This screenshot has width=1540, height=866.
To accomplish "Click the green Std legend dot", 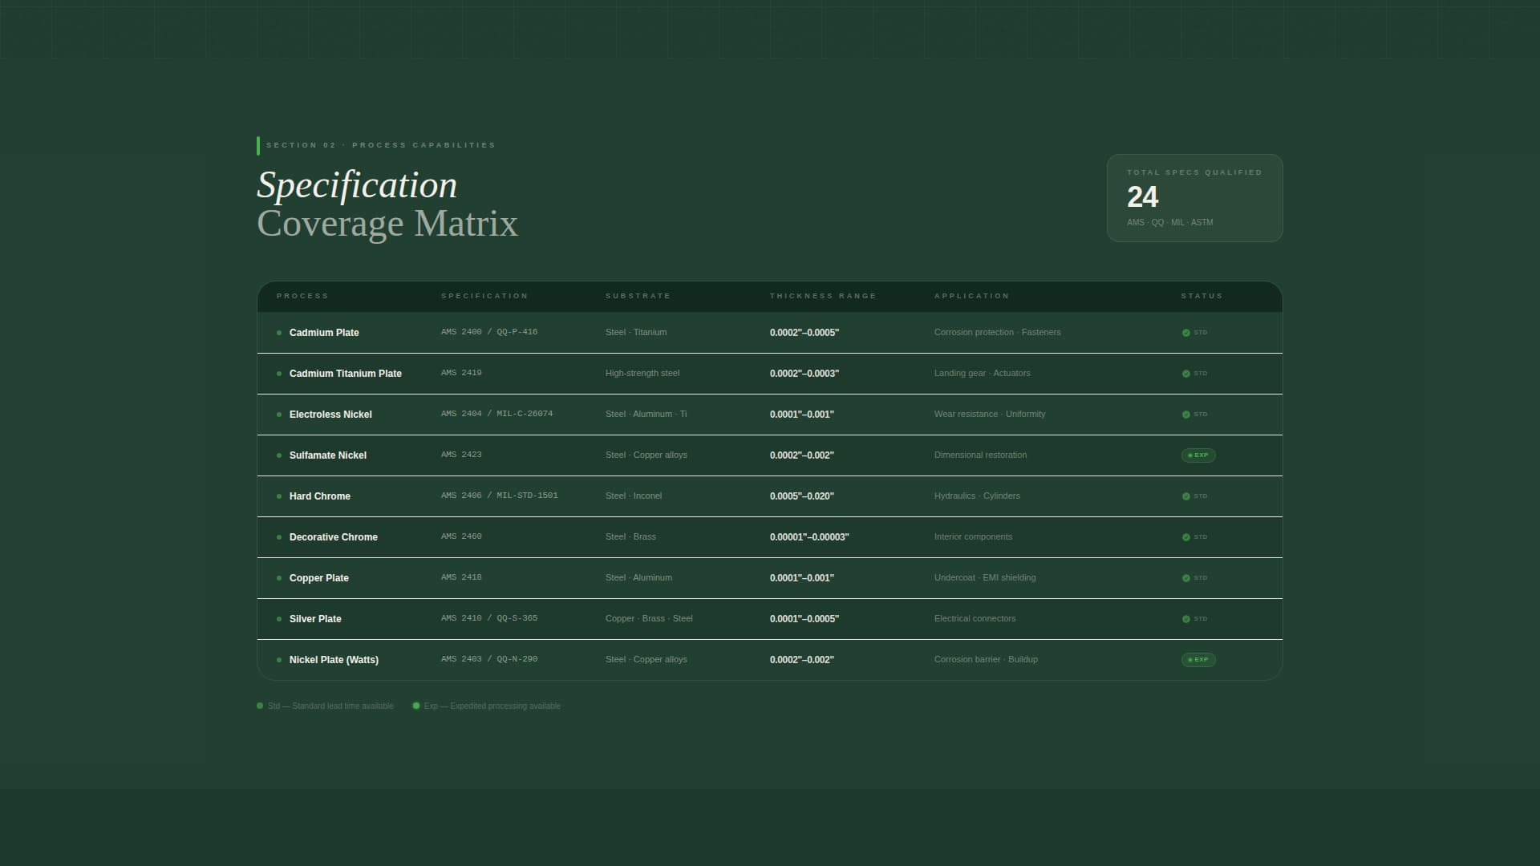I will pyautogui.click(x=260, y=706).
